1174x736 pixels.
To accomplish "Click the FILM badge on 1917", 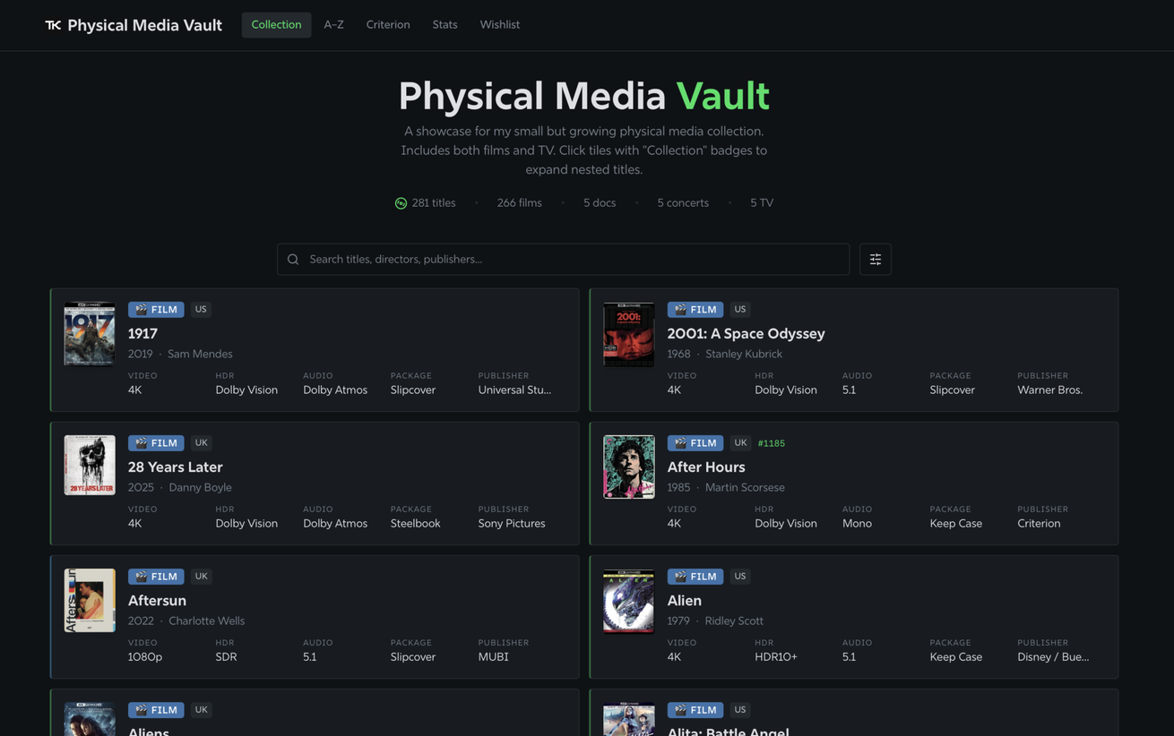I will pyautogui.click(x=156, y=310).
